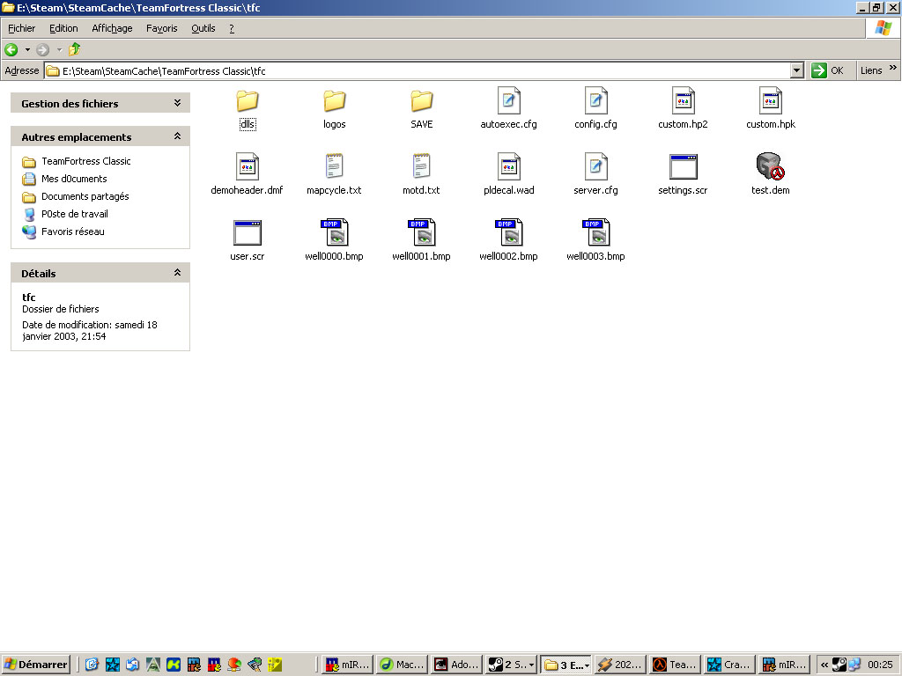Open the ? help menu

(x=232, y=28)
